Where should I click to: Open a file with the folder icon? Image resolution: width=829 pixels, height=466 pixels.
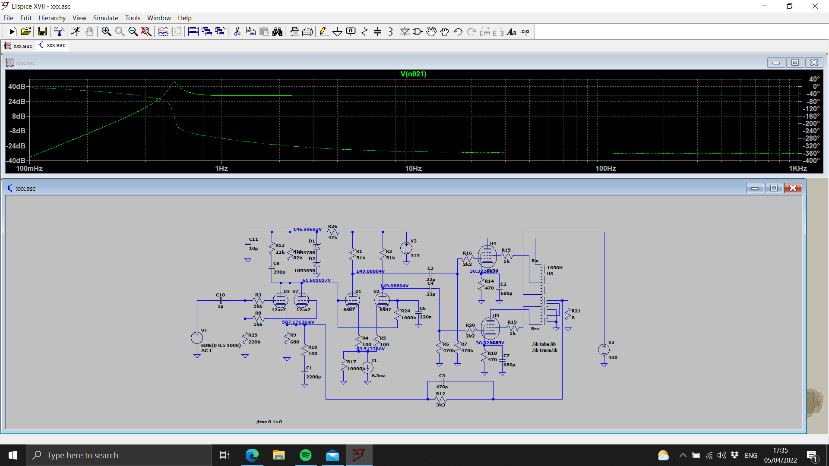click(x=26, y=31)
